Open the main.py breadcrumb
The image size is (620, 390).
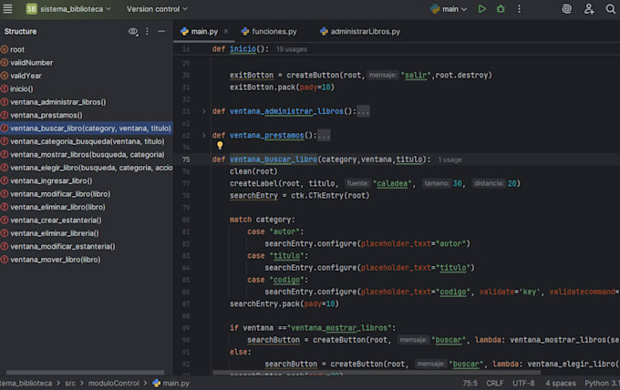click(171, 383)
